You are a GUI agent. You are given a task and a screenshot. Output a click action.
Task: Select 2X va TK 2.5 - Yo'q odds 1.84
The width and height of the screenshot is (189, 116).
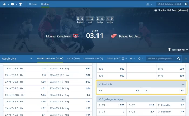click(70, 88)
